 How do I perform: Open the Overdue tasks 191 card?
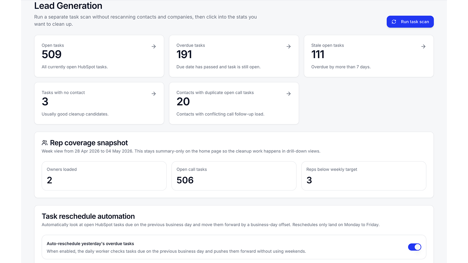[234, 56]
